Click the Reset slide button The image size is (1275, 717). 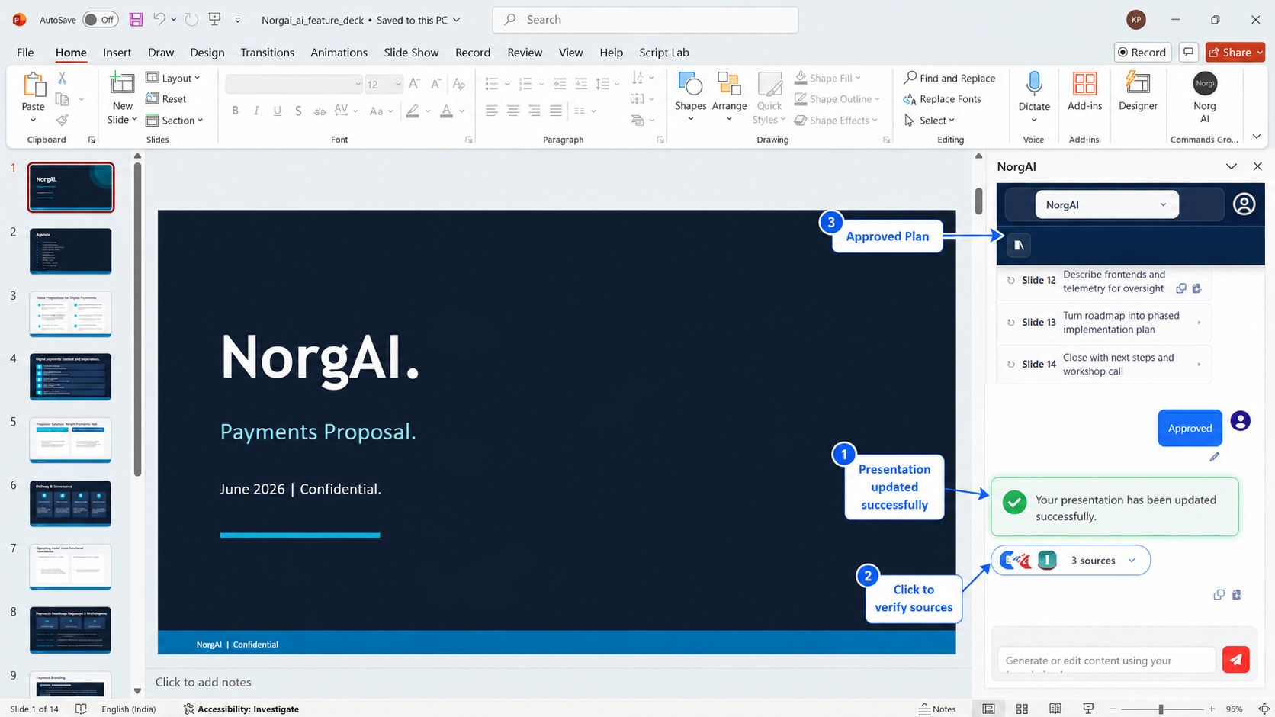(166, 99)
